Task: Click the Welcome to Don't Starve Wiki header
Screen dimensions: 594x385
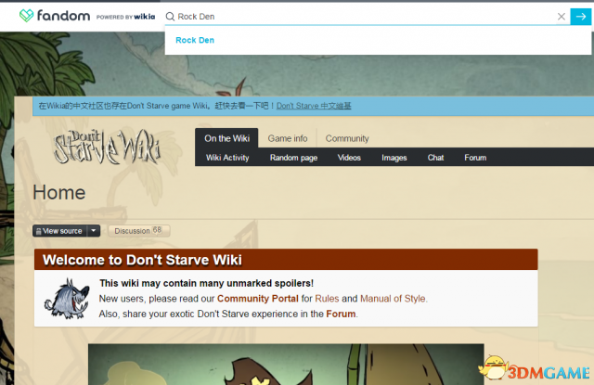Action: point(286,260)
